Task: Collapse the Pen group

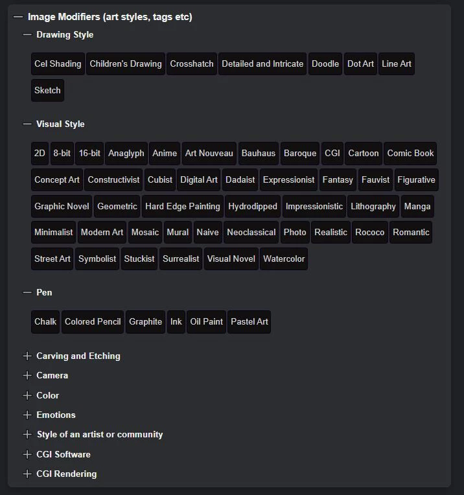Action: 27,292
